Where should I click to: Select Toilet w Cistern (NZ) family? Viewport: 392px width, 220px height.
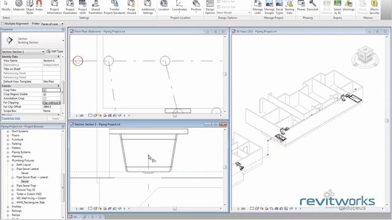click(29, 194)
